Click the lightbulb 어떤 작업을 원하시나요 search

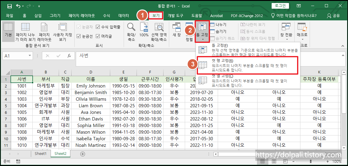point(294,16)
